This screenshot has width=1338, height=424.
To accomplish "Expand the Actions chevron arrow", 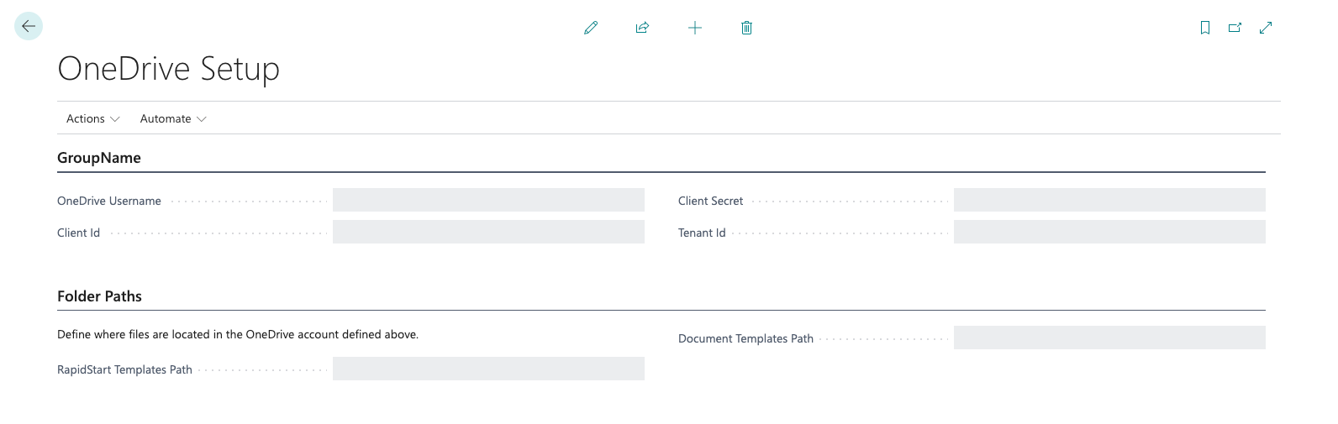I will click(115, 119).
